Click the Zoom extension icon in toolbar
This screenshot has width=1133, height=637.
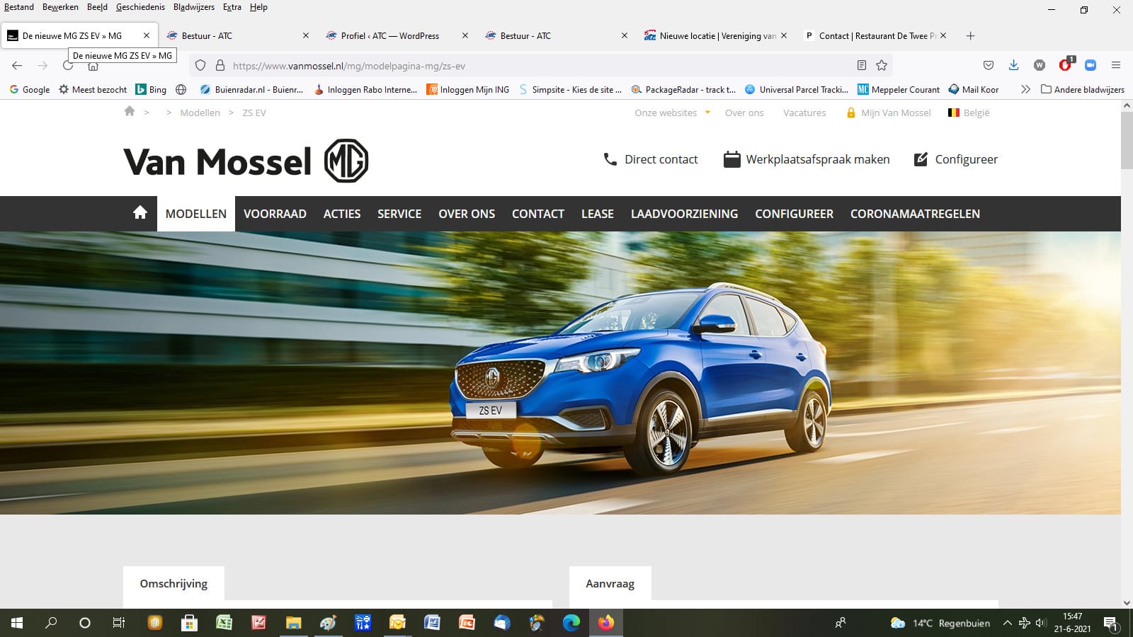tap(1091, 65)
